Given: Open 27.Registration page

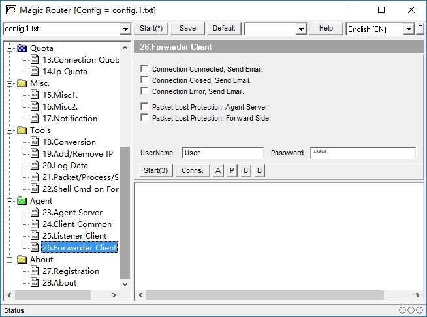Looking at the screenshot, I should point(71,271).
